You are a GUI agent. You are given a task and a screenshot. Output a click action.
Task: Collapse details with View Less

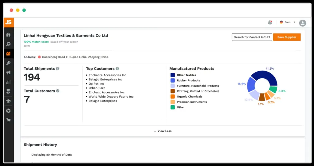[x=163, y=131]
